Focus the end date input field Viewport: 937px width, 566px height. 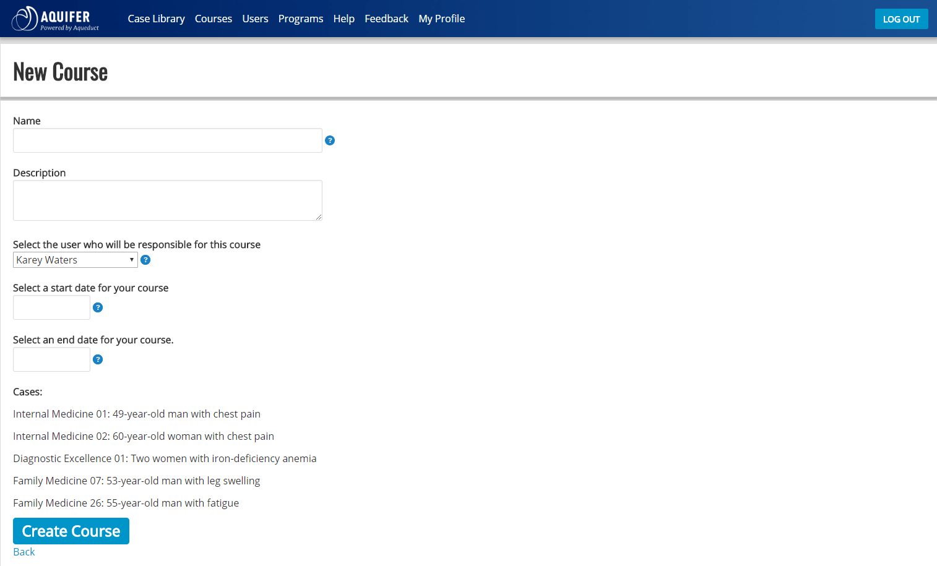[51, 359]
